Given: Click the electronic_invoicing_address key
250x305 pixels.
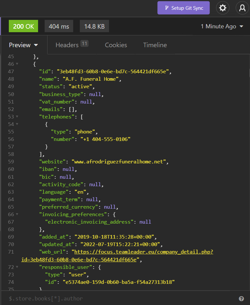Looking at the screenshot, I should pos(89,222).
